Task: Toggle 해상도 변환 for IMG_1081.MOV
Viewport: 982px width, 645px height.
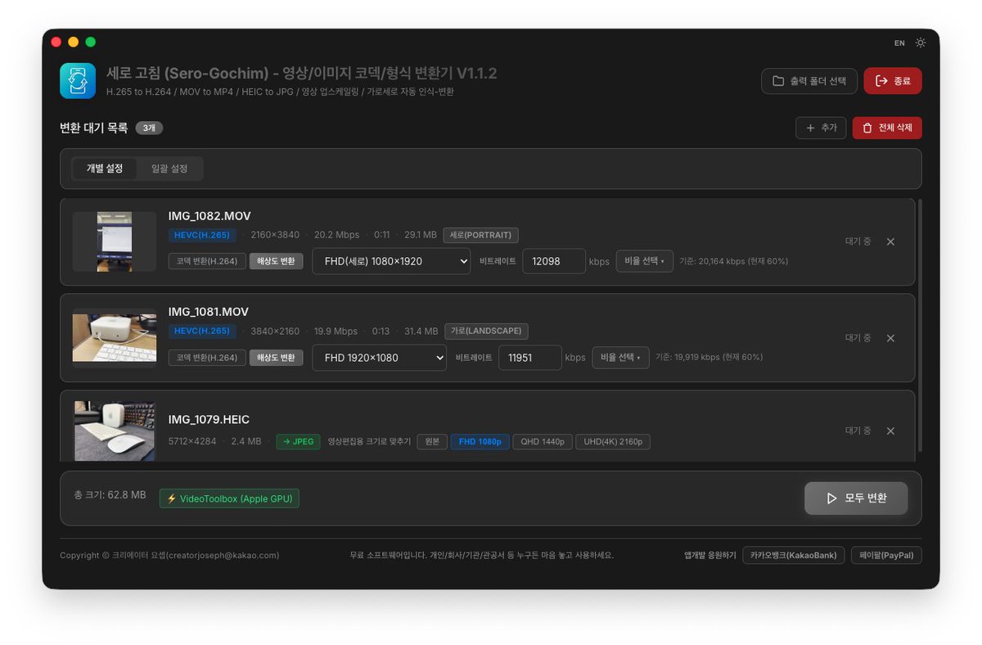Action: (277, 358)
